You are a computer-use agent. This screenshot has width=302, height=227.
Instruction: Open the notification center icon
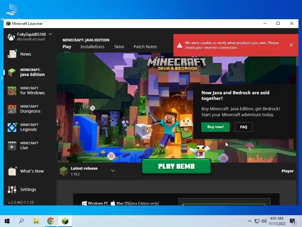tap(293, 221)
